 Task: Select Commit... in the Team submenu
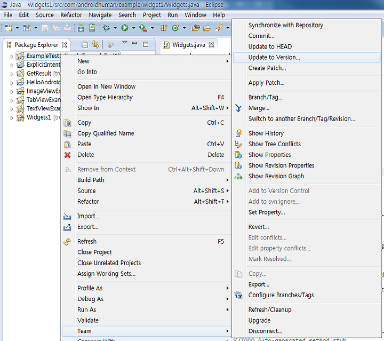coord(307,36)
